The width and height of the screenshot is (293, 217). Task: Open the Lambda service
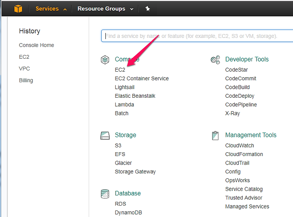tap(125, 105)
